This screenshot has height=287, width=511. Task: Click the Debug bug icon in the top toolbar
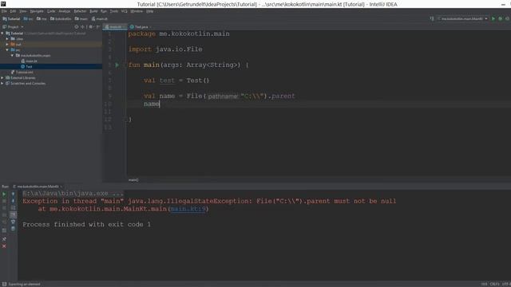[501, 19]
